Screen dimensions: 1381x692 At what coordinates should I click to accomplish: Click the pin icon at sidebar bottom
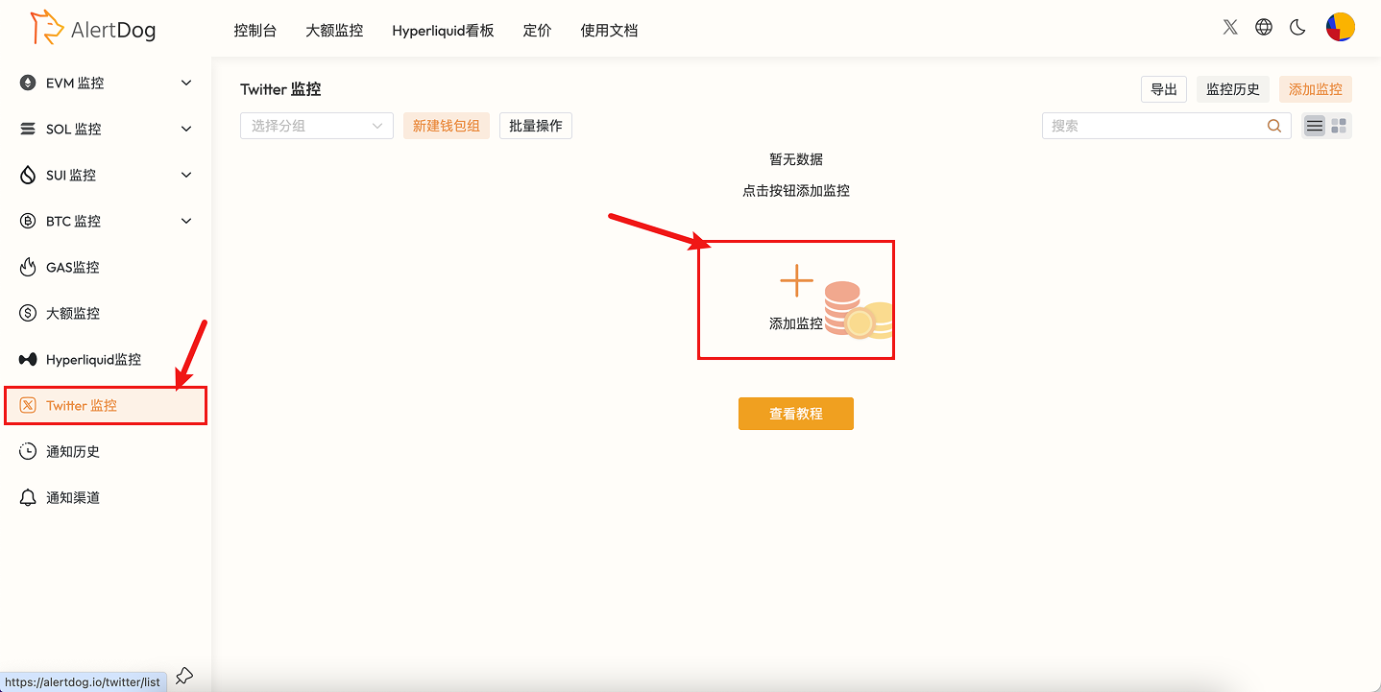click(x=184, y=676)
